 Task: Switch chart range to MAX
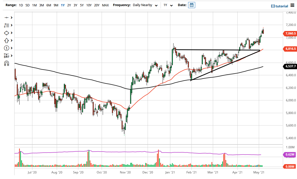(x=105, y=5)
